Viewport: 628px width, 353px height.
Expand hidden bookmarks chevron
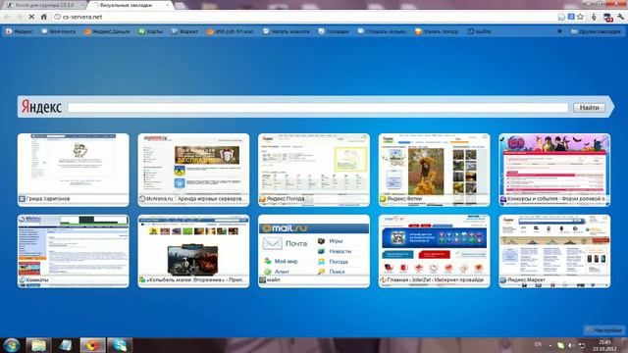click(x=560, y=31)
